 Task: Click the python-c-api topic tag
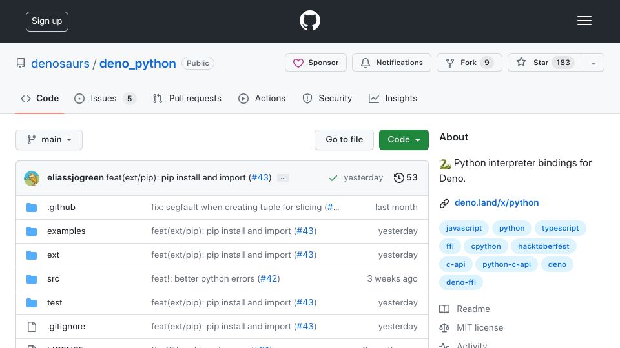coord(506,265)
